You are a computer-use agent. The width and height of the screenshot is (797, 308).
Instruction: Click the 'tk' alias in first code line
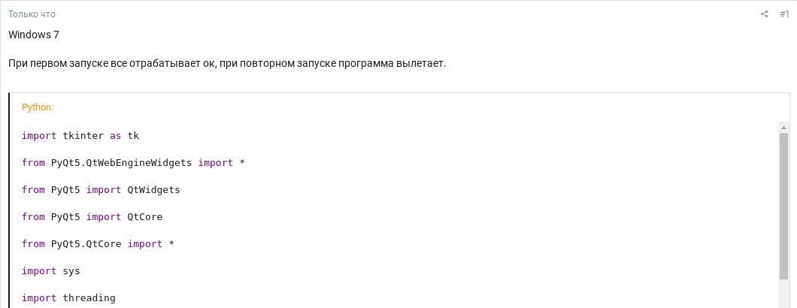[x=134, y=136]
